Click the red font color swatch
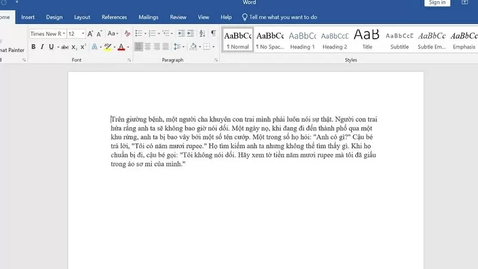Viewport: 478px width, 269px height. tap(121, 47)
